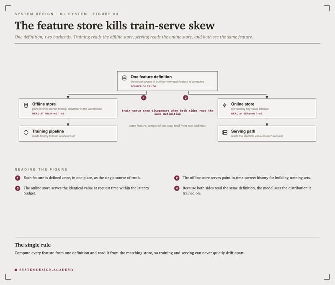Click the server icon beside Serving path
335x285 pixels.
click(225, 132)
